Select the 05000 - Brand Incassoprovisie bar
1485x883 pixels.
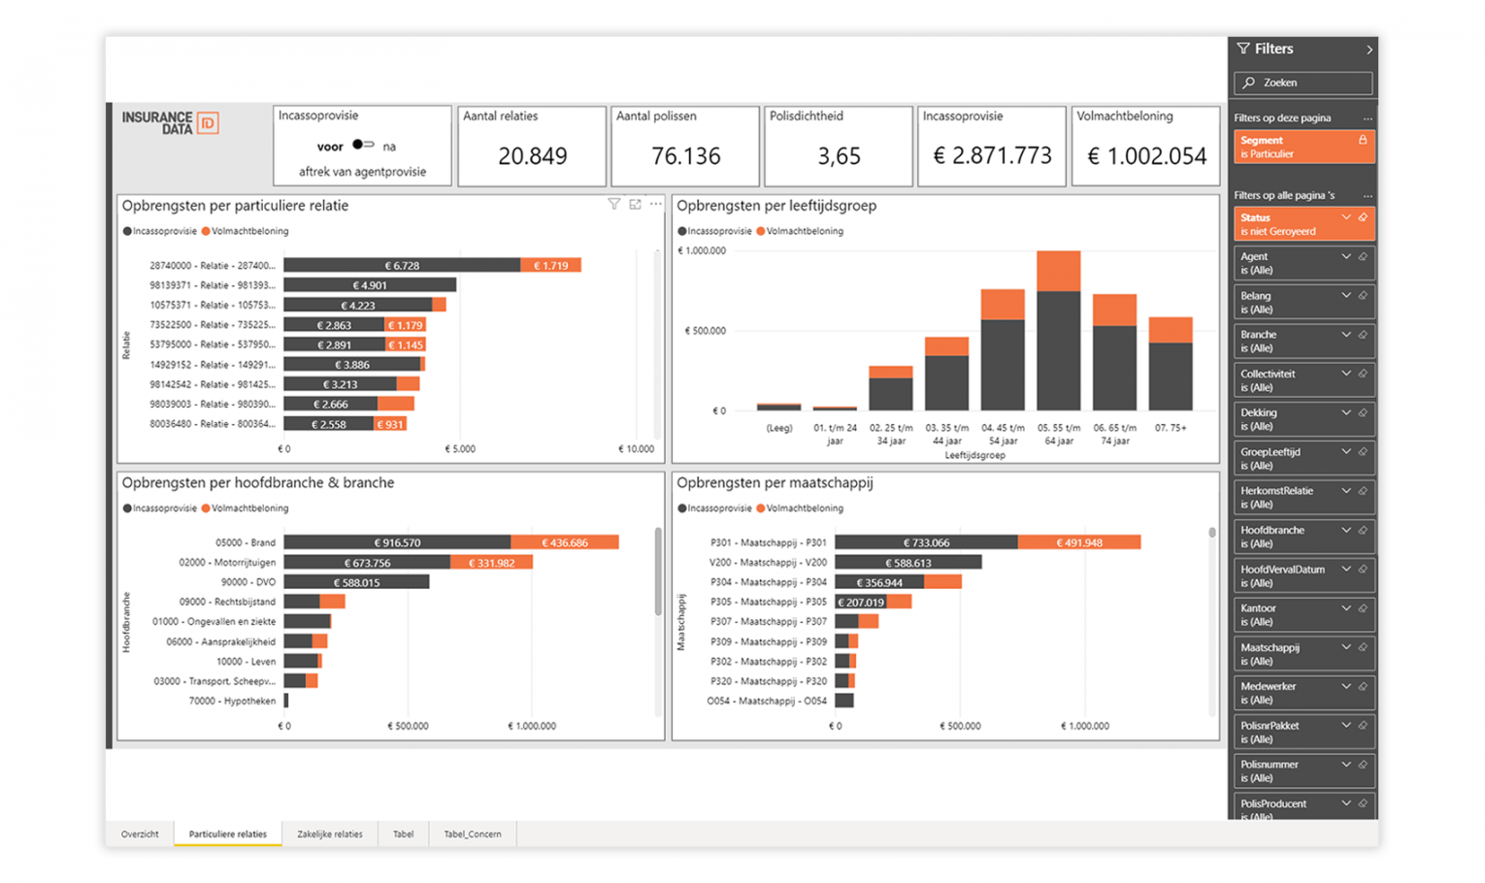397,542
